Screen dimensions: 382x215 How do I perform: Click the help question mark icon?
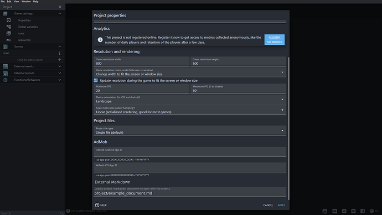click(97, 205)
